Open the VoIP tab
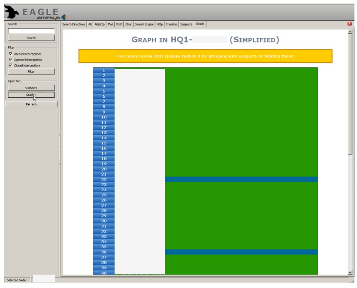357x288 pixels. (119, 24)
